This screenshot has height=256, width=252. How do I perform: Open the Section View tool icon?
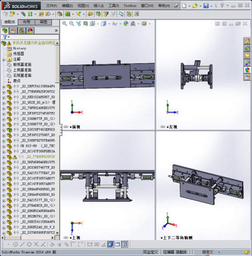[85, 24]
